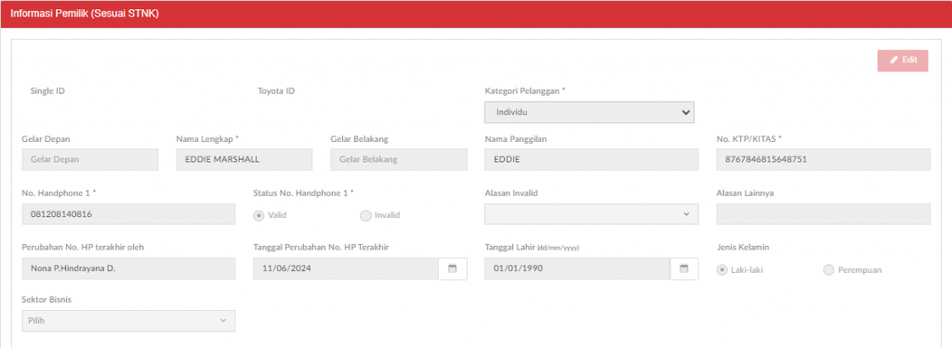Screen dimensions: 952x348
Task: Click the Tanggal Lahir date field
Action: click(577, 268)
